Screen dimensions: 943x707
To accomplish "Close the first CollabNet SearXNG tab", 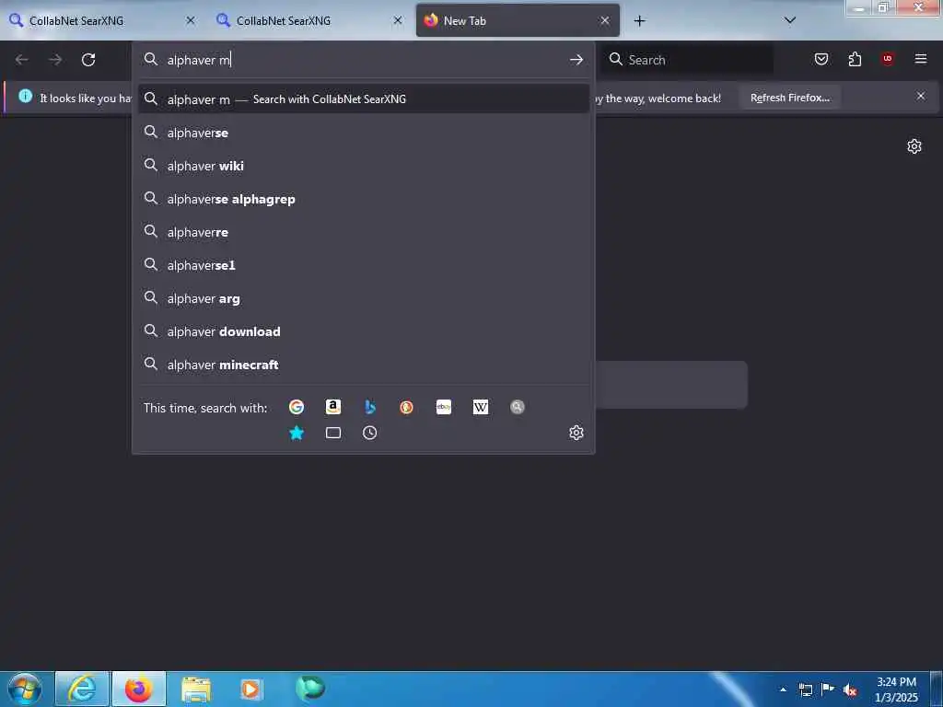I will click(x=190, y=20).
